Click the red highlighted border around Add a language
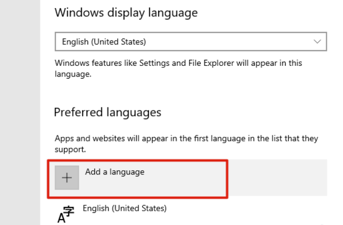The width and height of the screenshot is (343, 225). 138,161
